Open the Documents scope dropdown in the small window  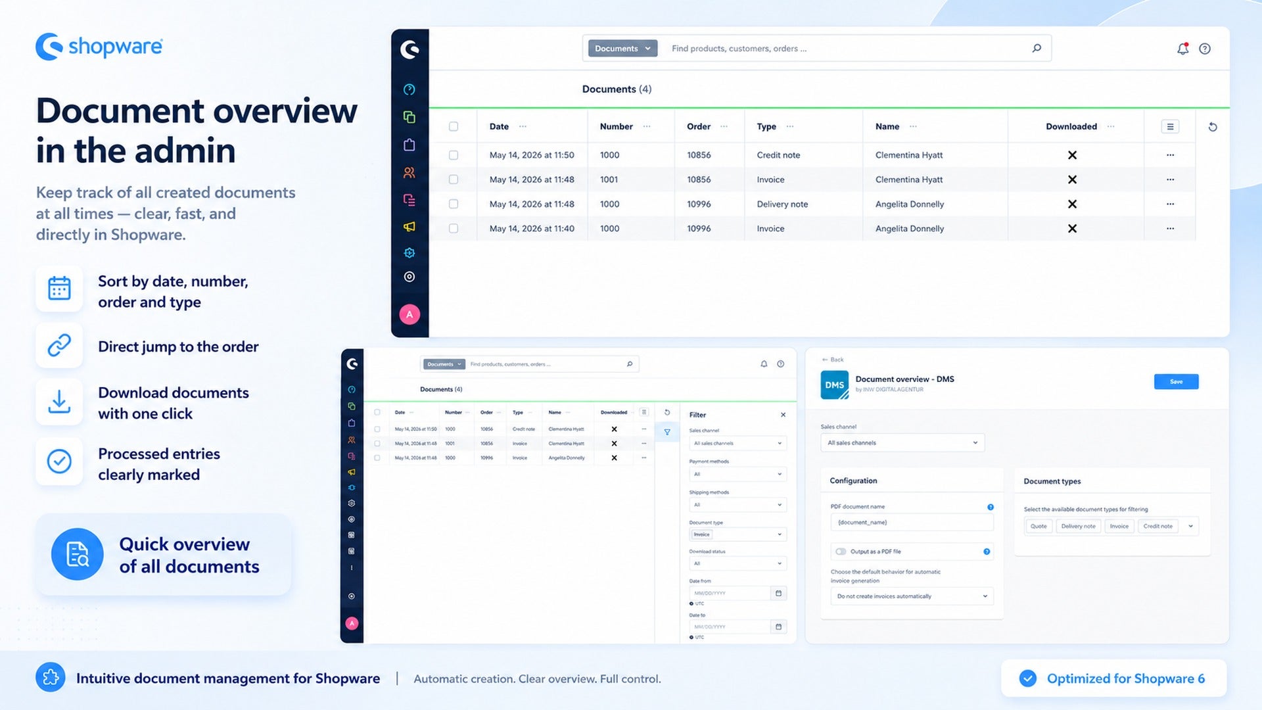444,364
